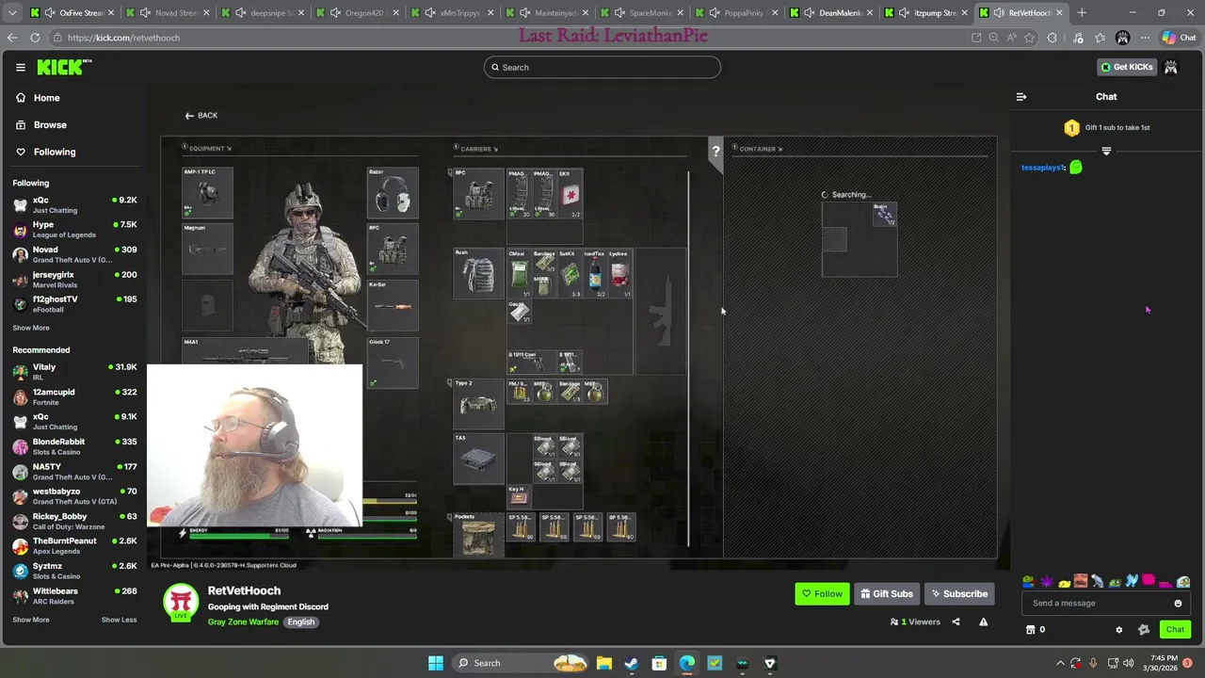The height and width of the screenshot is (678, 1205).
Task: Open Wittlebears recommended channel
Action: (x=74, y=595)
